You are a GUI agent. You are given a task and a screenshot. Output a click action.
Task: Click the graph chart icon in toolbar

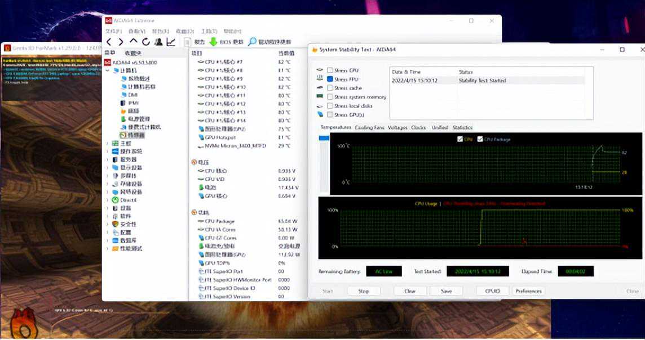point(171,42)
